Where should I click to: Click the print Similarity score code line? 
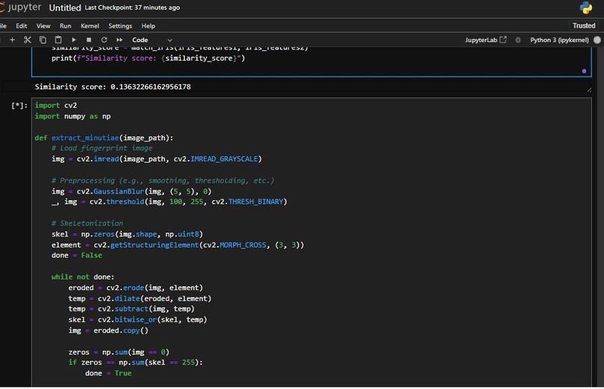coord(148,58)
